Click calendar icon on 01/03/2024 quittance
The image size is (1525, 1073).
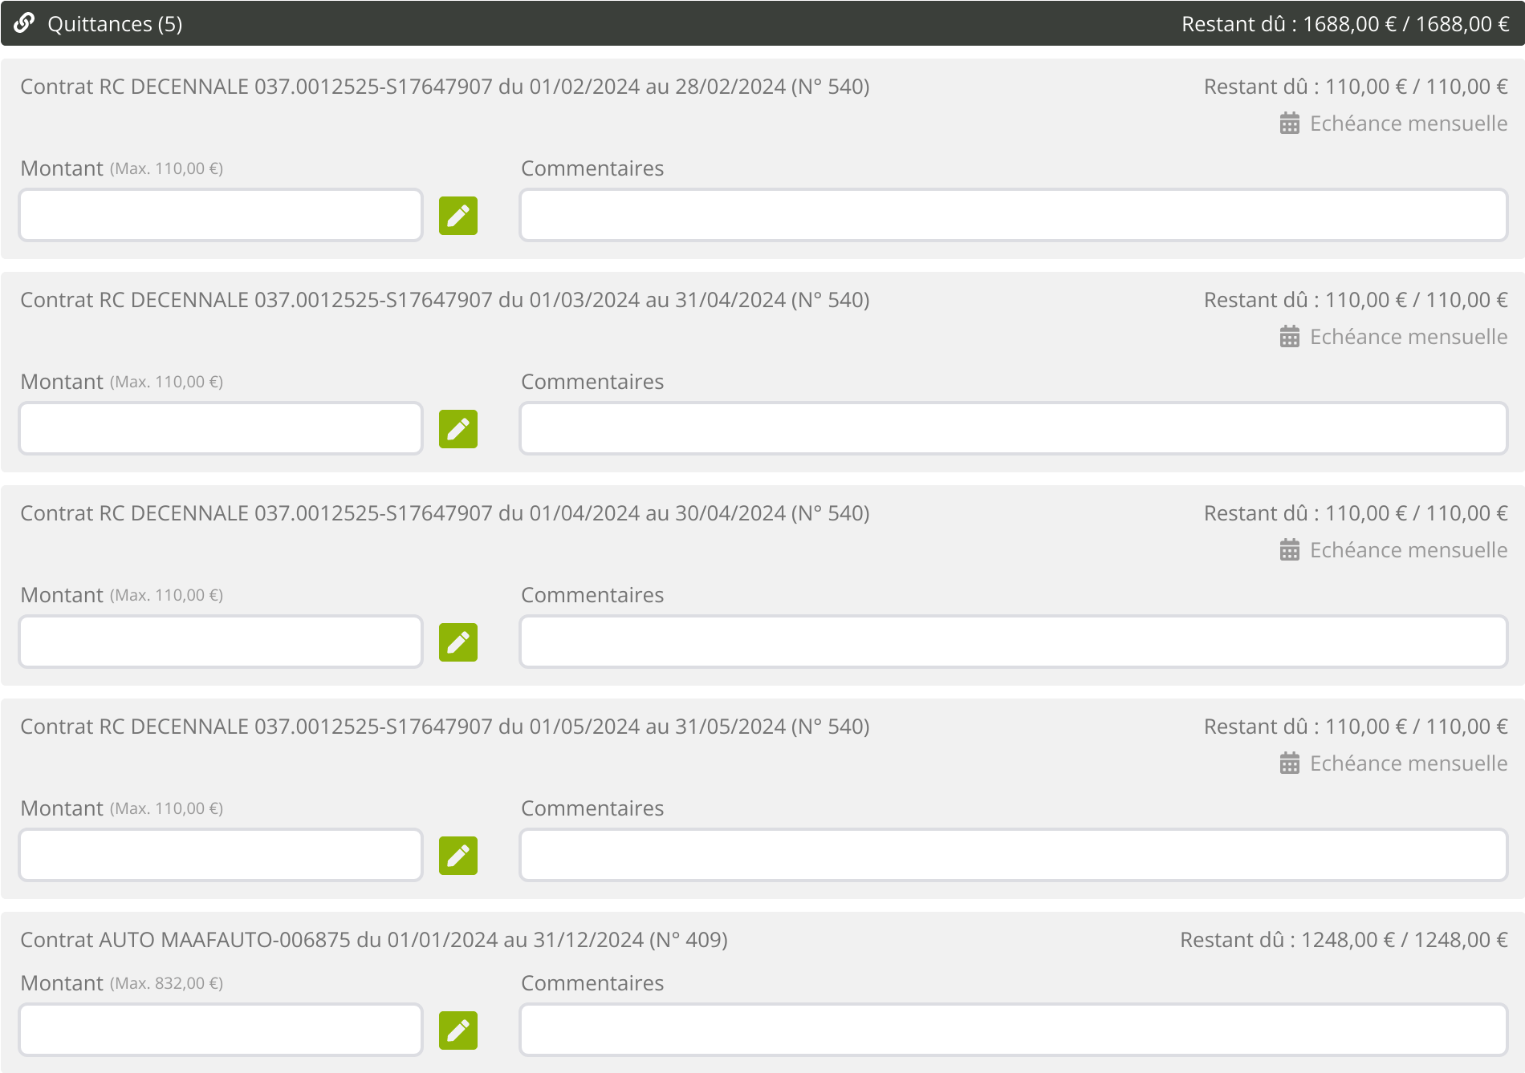(1289, 337)
